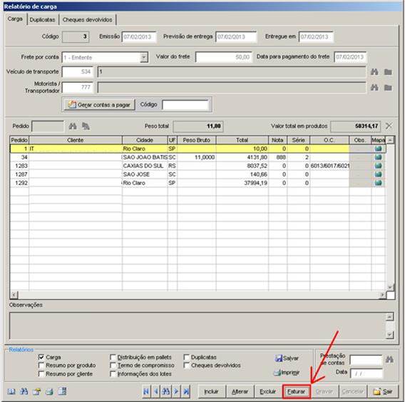
Task: Go to the next record
Action: (176, 391)
